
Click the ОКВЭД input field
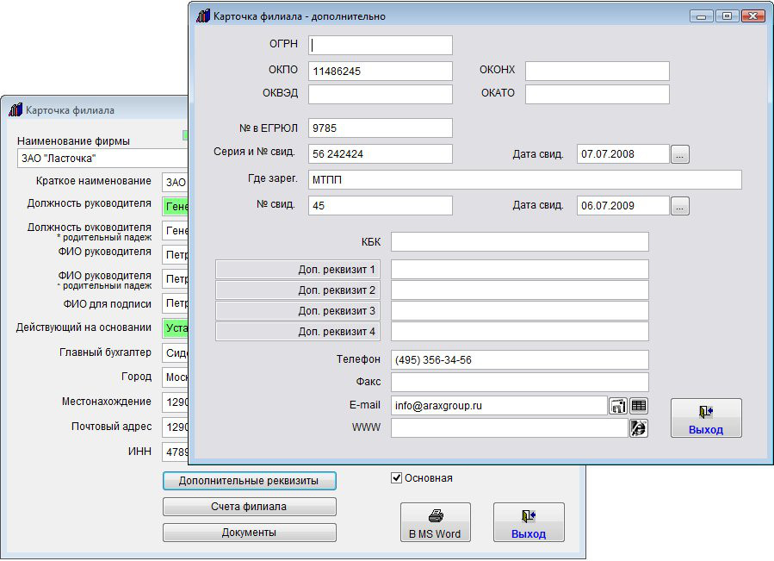(380, 95)
